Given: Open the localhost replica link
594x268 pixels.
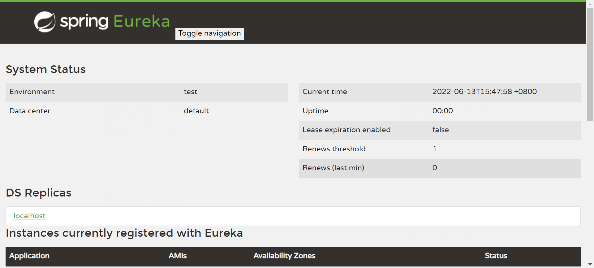Looking at the screenshot, I should 29,216.
